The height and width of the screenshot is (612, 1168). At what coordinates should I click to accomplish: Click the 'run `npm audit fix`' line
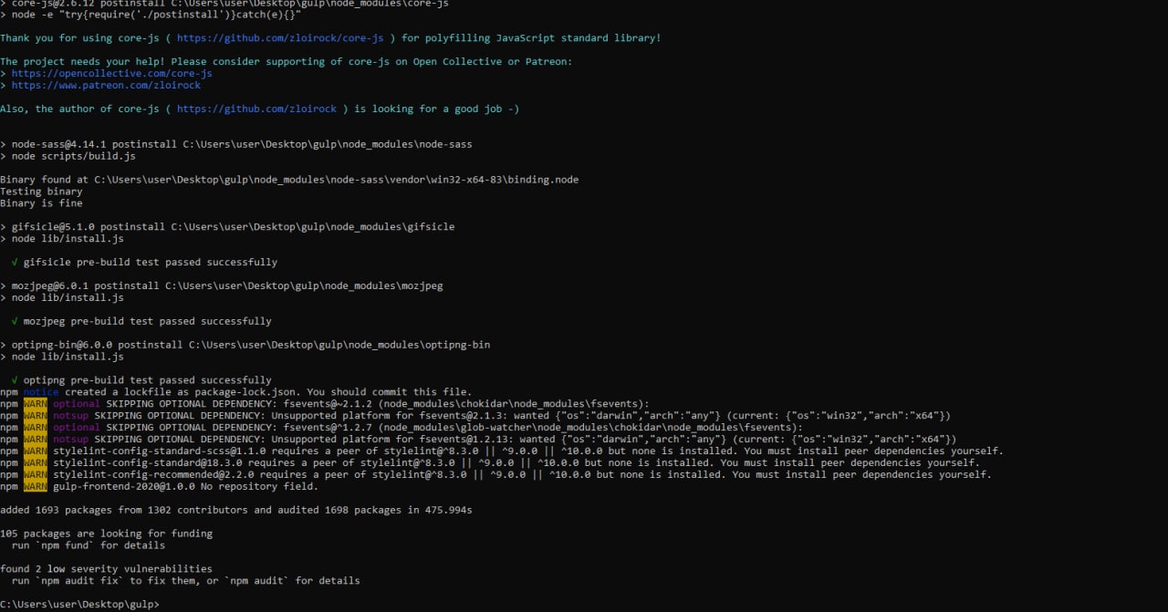[x=186, y=581]
